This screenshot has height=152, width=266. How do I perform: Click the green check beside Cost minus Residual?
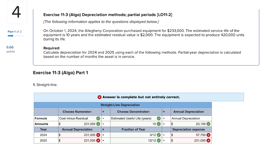[x=98, y=118]
